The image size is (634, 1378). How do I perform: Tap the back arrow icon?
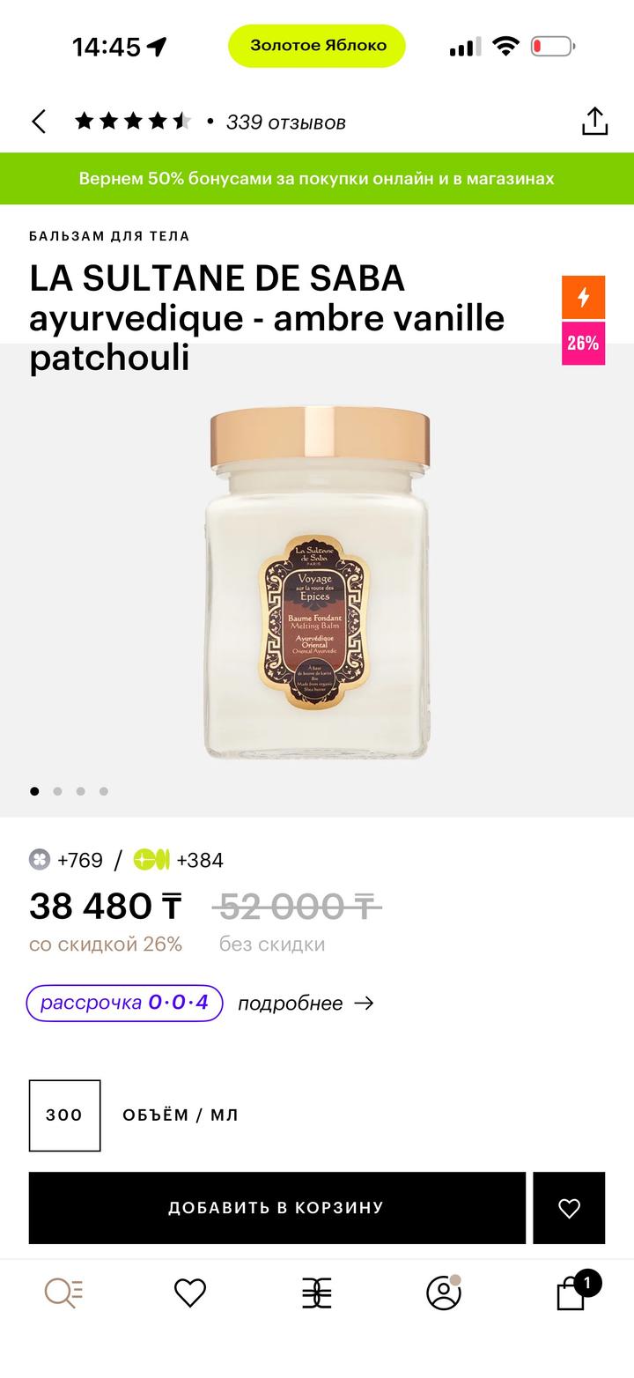(39, 122)
